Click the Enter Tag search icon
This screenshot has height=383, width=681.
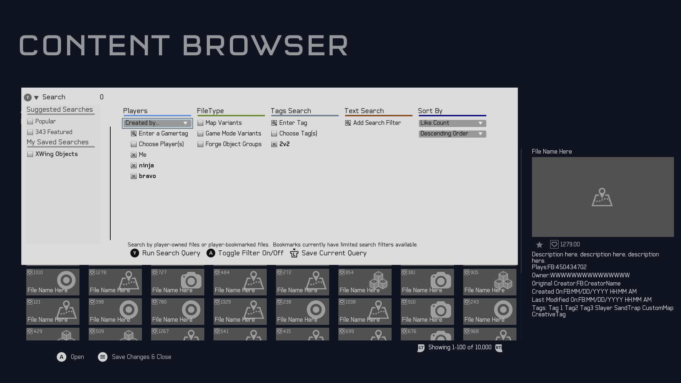coord(274,123)
